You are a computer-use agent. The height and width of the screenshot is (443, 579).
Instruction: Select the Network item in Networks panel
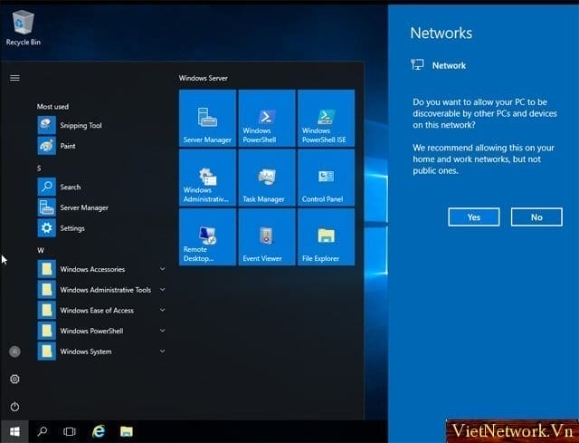tap(439, 65)
